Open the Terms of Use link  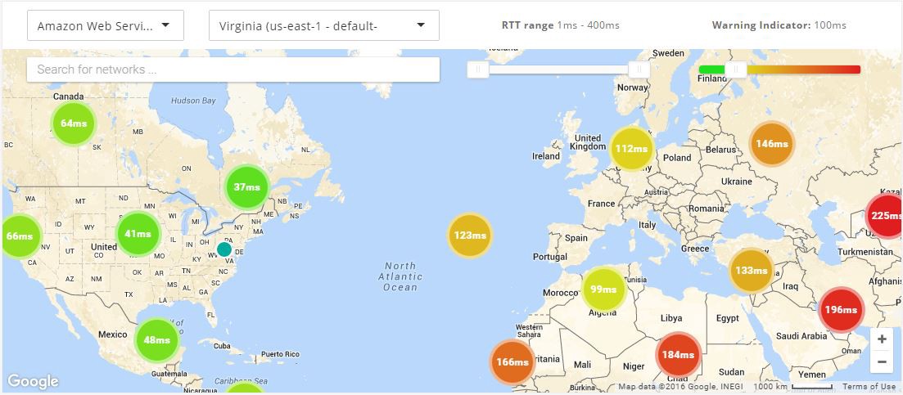click(869, 387)
